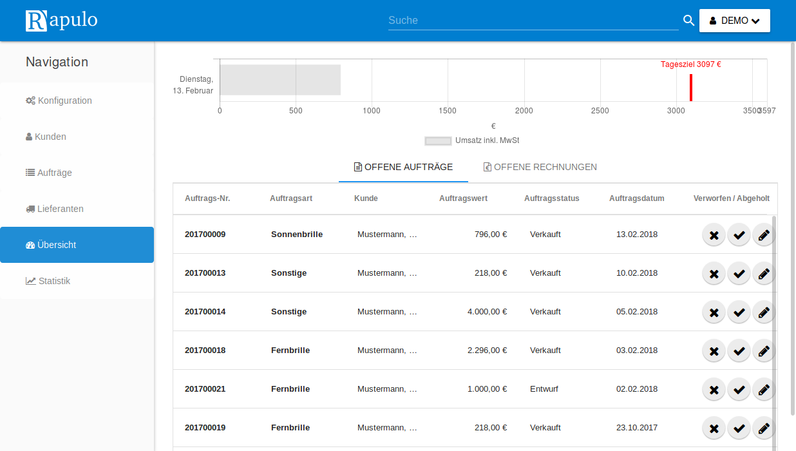Open order number 201700018
The height and width of the screenshot is (451, 796).
[205, 350]
